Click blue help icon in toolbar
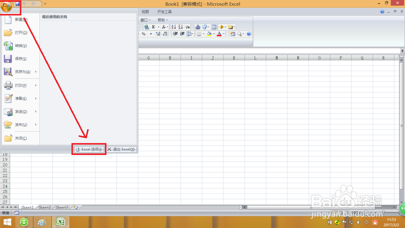This screenshot has width=405, height=228. click(x=249, y=34)
